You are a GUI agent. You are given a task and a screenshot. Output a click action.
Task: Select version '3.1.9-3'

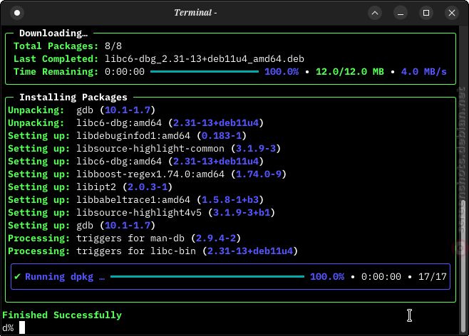(256, 149)
